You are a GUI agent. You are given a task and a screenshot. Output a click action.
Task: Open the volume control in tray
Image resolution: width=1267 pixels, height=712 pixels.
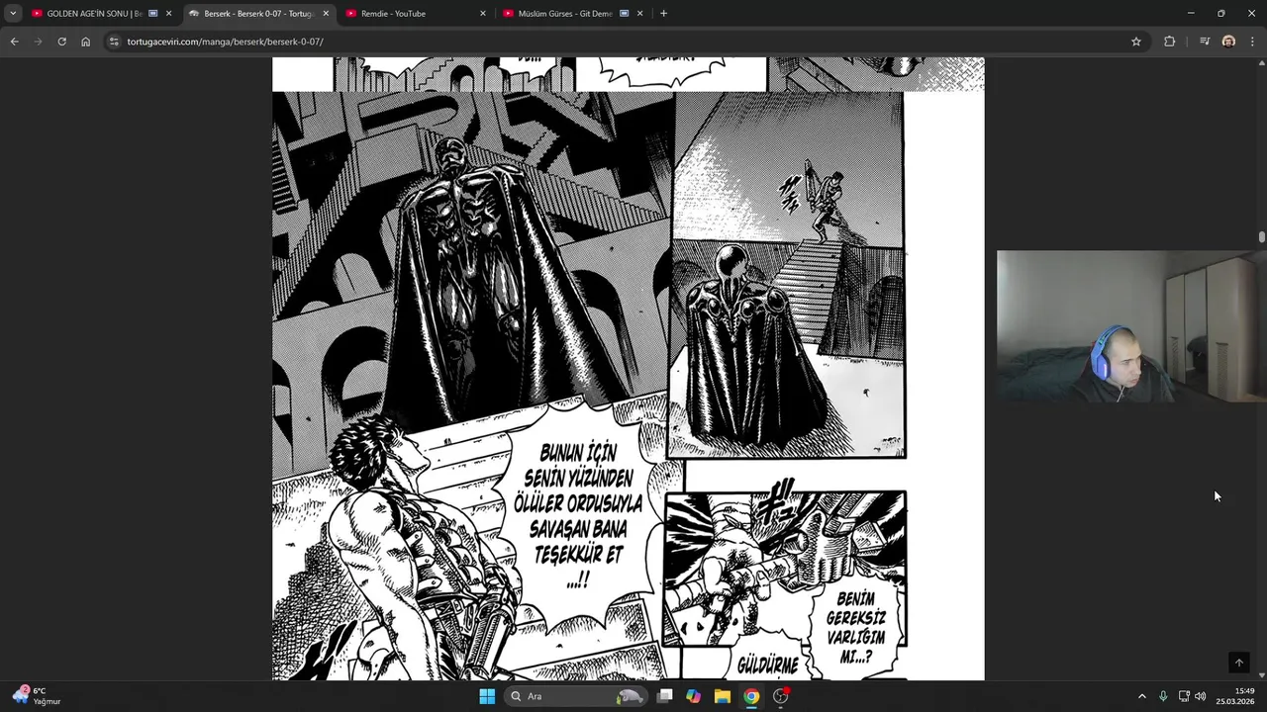1201,696
